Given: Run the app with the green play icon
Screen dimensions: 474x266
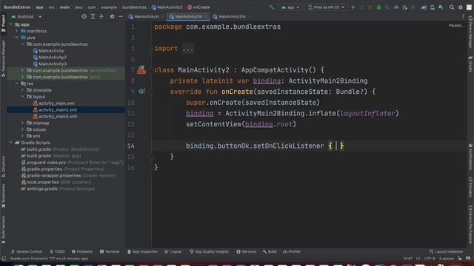Looking at the screenshot, I should pos(353,7).
